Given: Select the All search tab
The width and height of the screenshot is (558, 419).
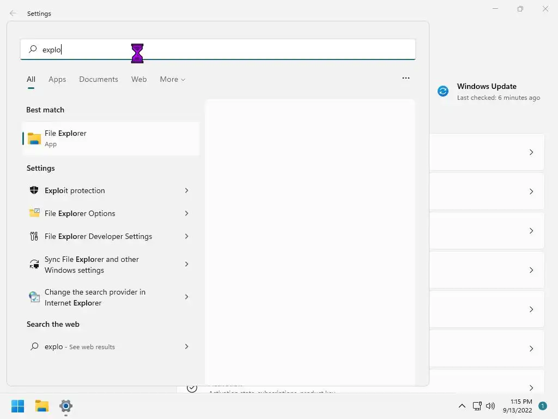Looking at the screenshot, I should 31,79.
